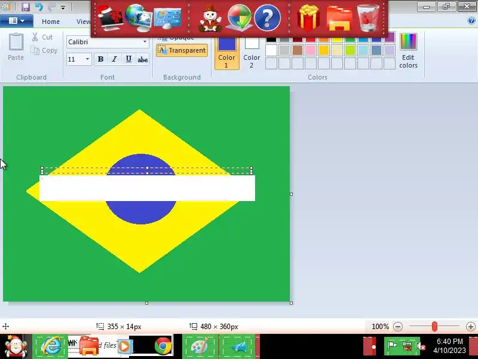478x359 pixels.
Task: Click the muted volume tray icon
Action: (x=421, y=347)
